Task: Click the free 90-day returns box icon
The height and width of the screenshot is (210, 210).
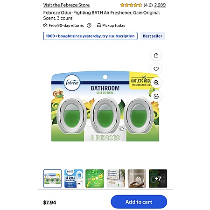Action: tap(45, 25)
